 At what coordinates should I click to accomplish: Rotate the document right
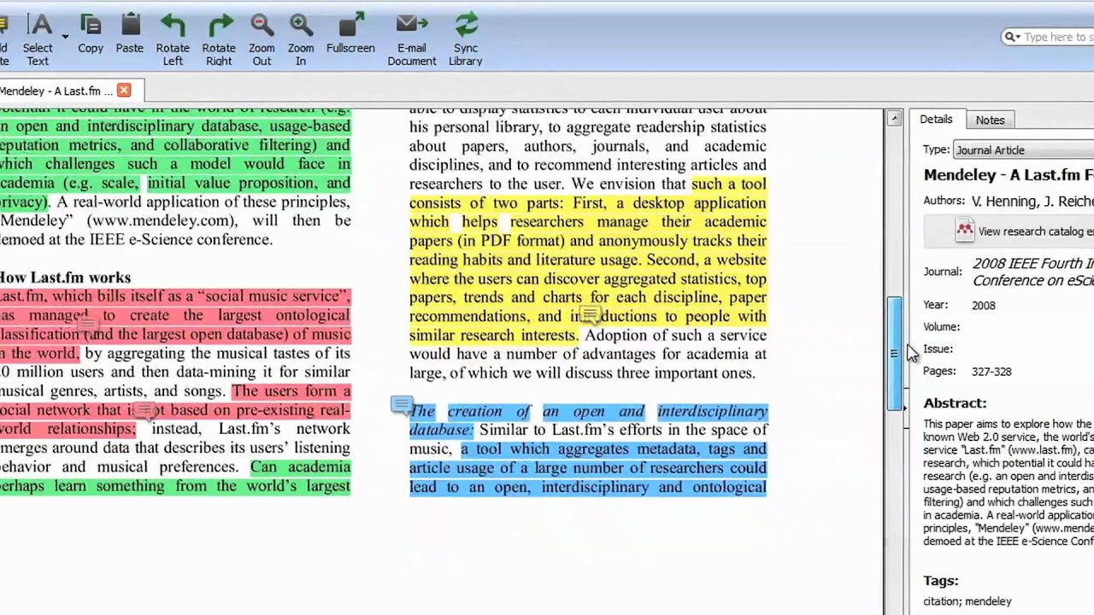click(219, 39)
